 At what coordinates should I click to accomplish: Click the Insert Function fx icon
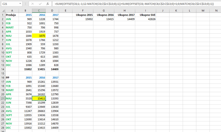click(x=47, y=4)
